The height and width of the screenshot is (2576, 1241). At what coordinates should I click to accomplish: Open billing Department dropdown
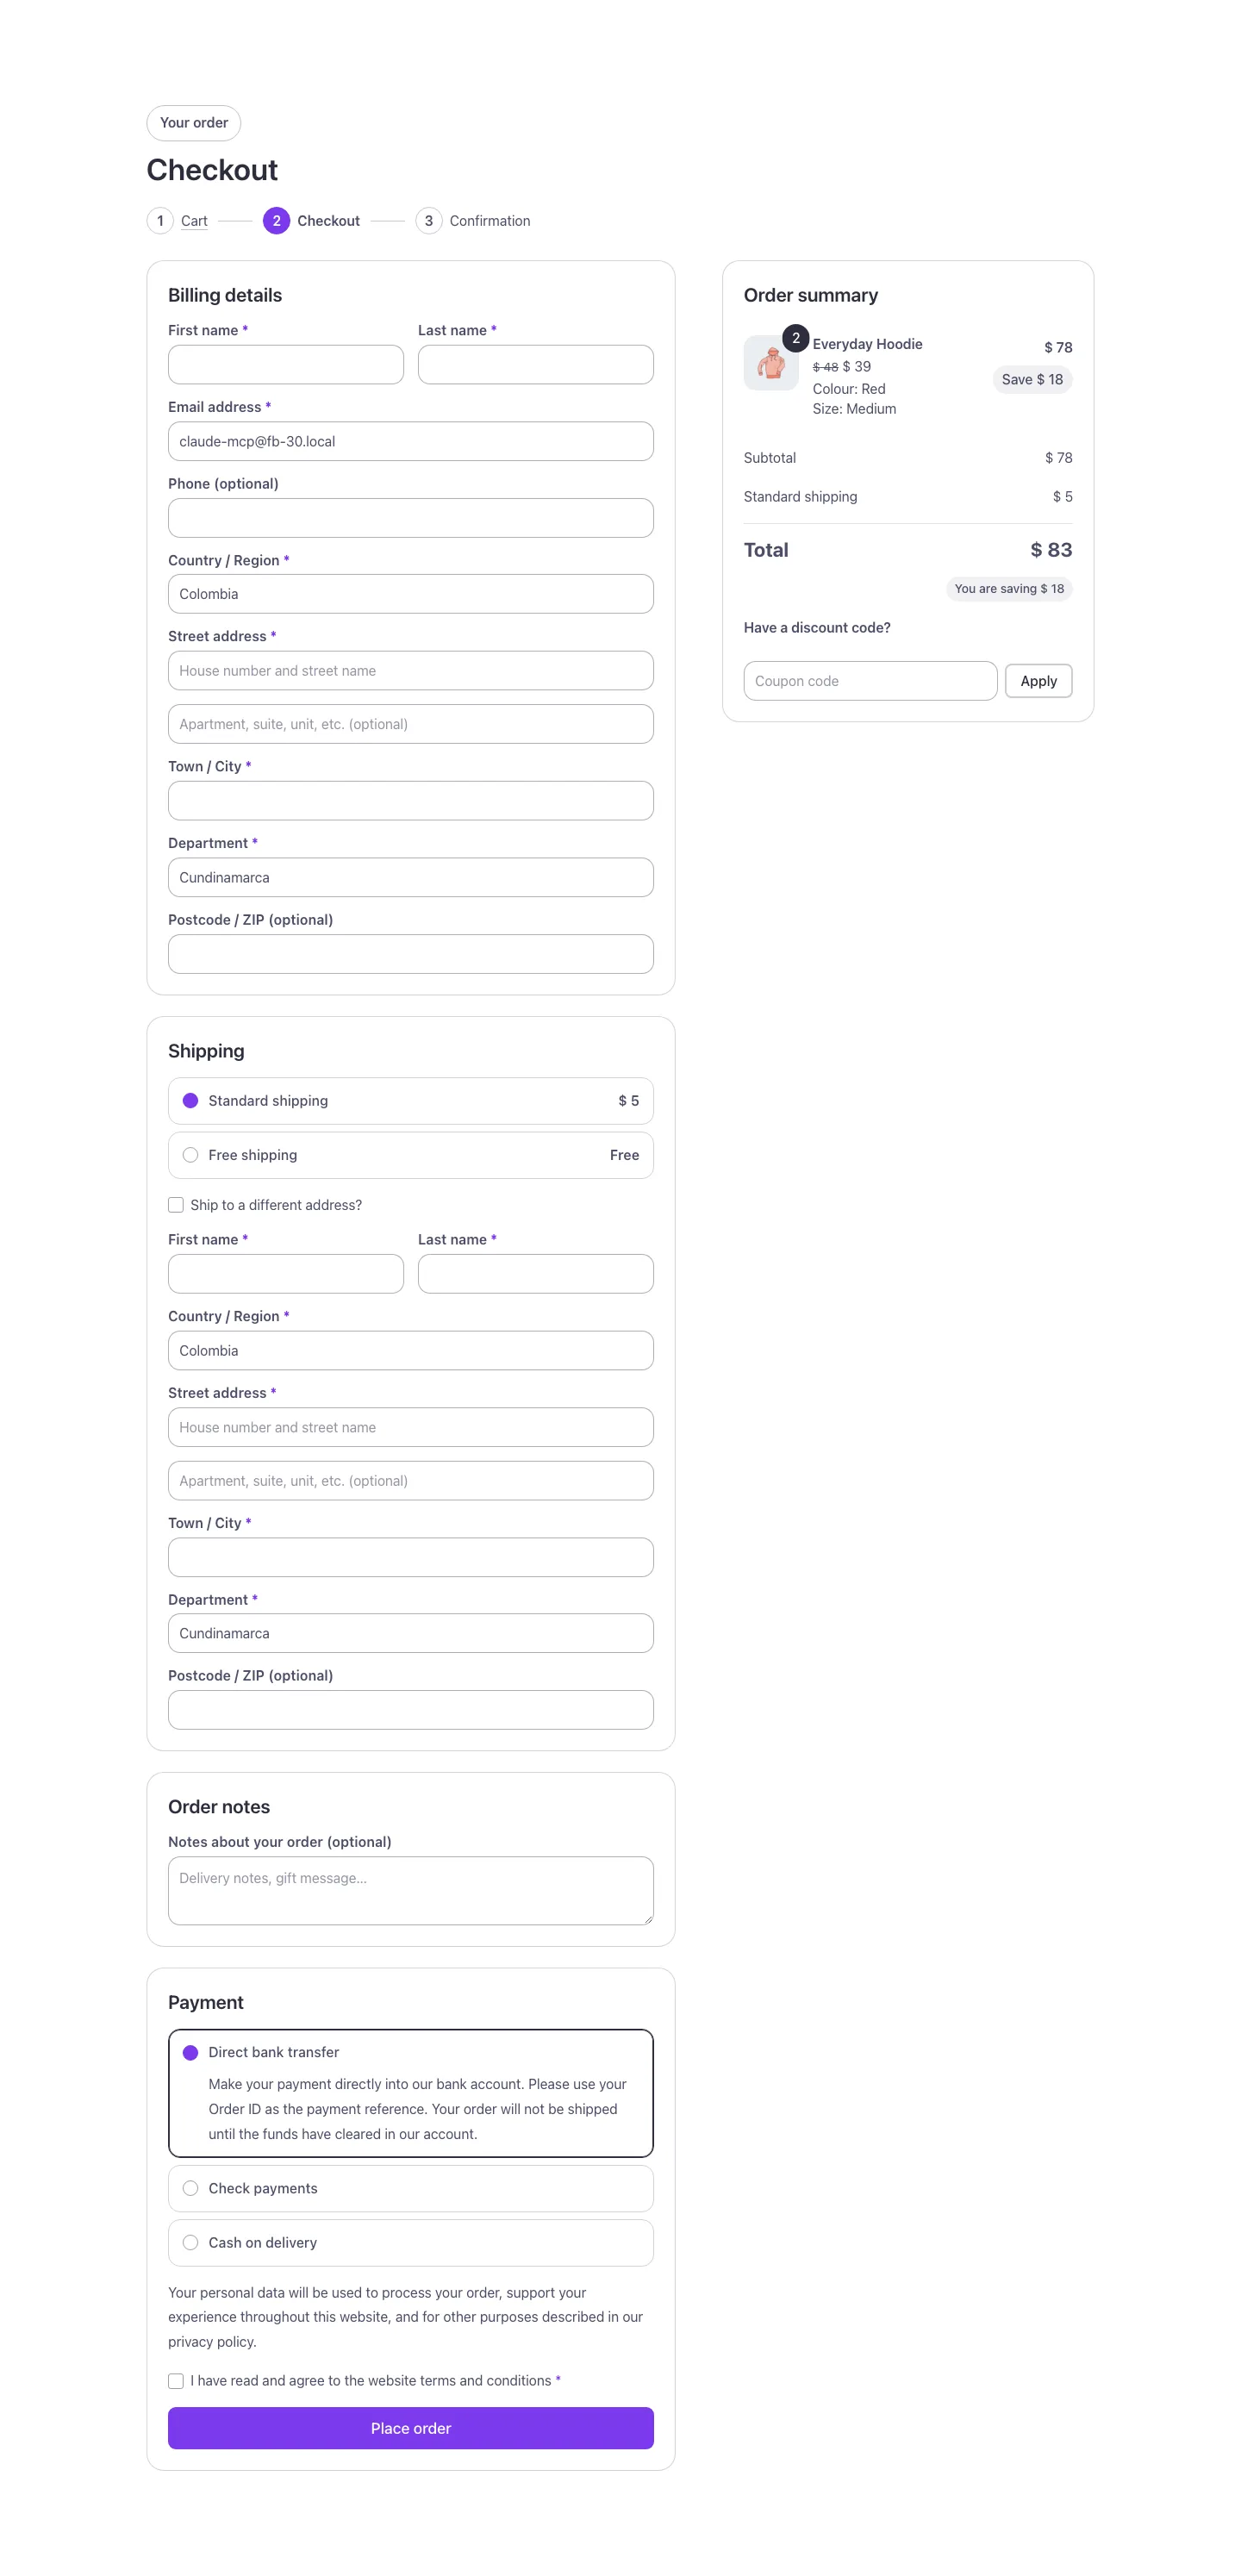pyautogui.click(x=411, y=877)
